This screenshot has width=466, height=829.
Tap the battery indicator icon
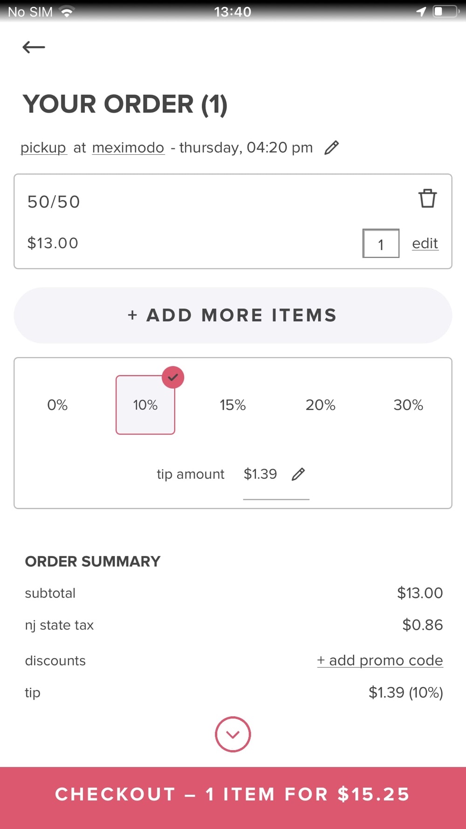(445, 12)
